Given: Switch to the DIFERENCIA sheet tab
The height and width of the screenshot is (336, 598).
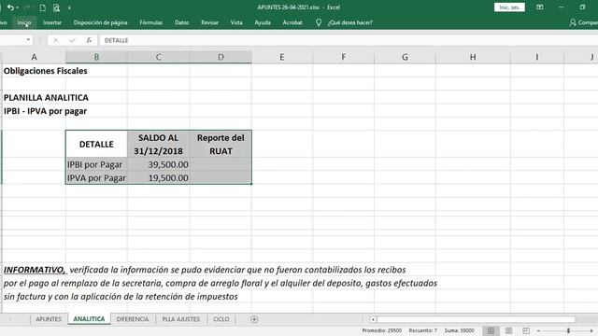Looking at the screenshot, I should click(x=133, y=319).
